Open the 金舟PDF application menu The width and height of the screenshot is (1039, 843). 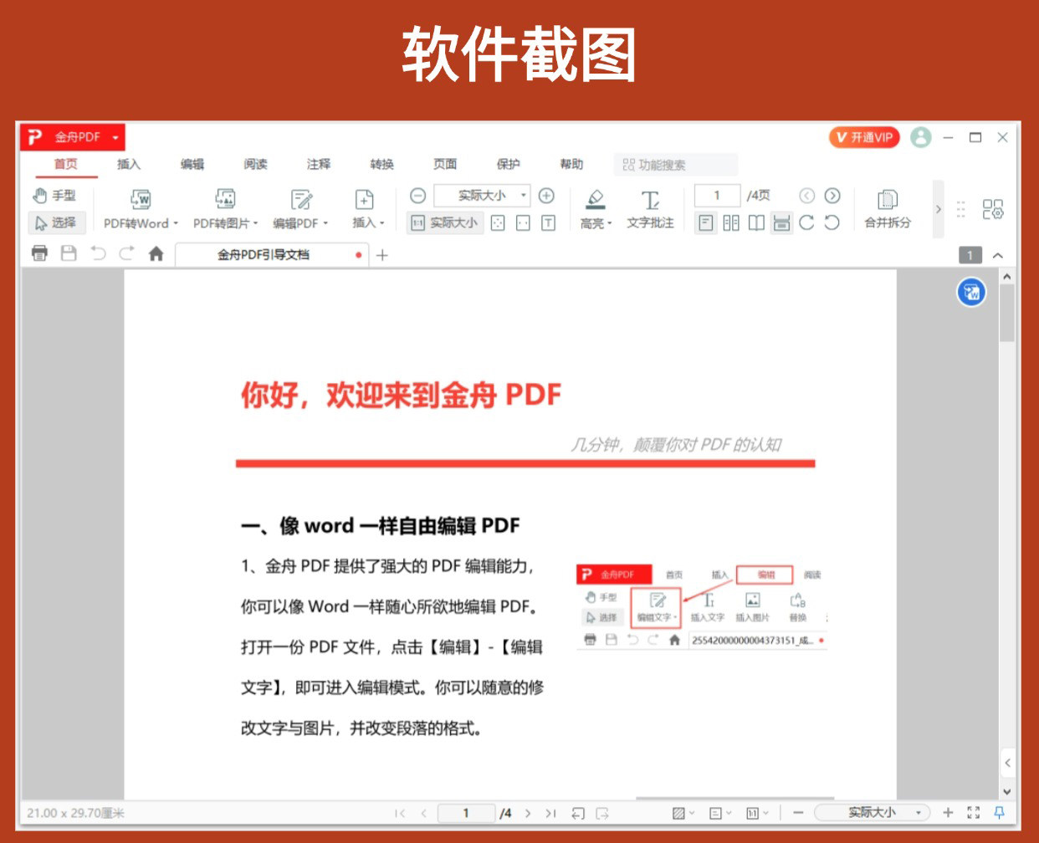point(73,136)
